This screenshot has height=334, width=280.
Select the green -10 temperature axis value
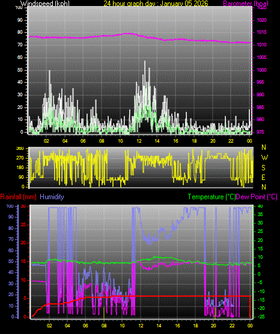pos(261,291)
